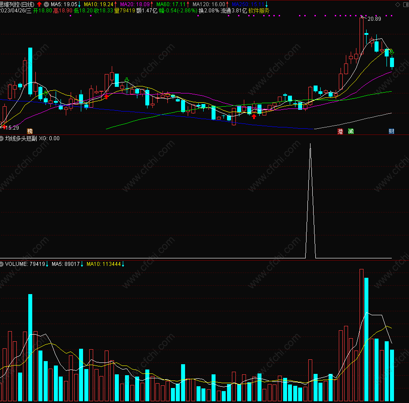Click the 均线多头短副 indicator name
This screenshot has width=409, height=403.
tap(21, 138)
